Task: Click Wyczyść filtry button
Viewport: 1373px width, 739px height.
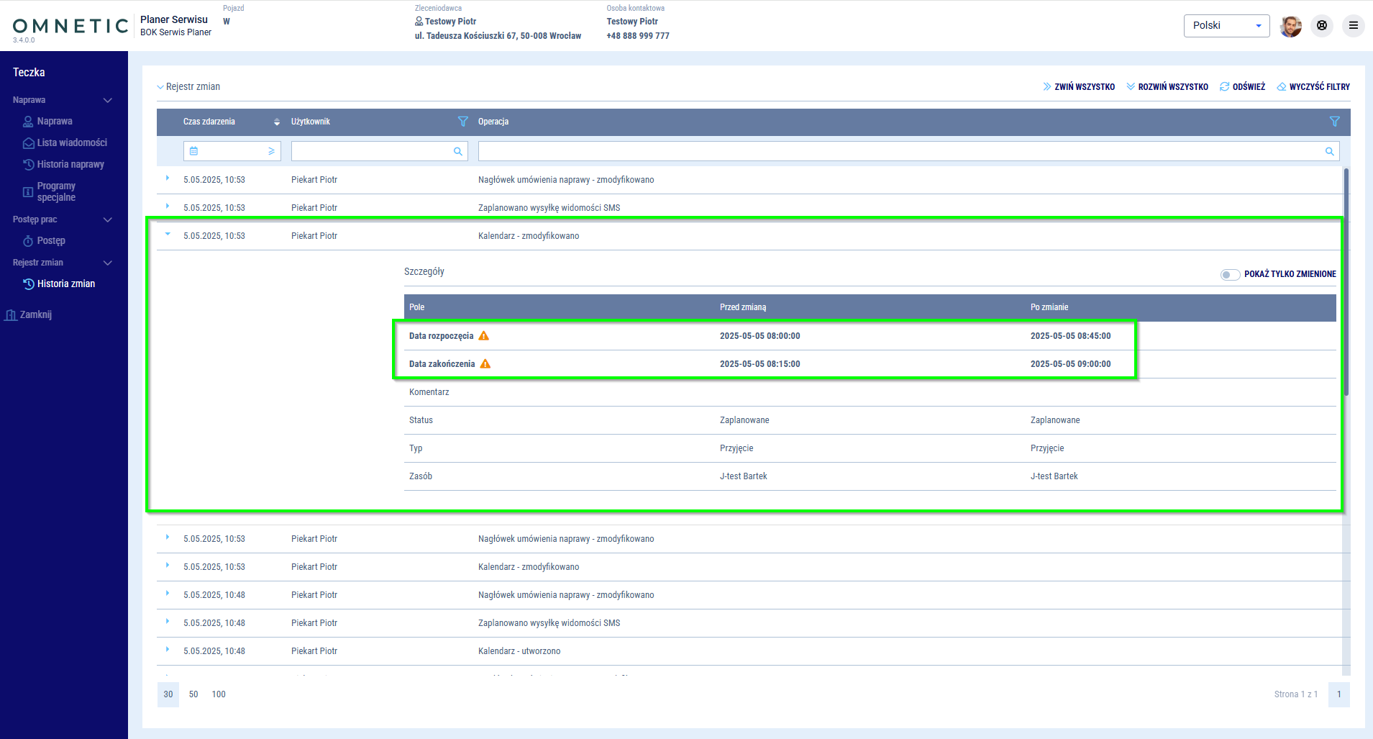Action: 1313,87
